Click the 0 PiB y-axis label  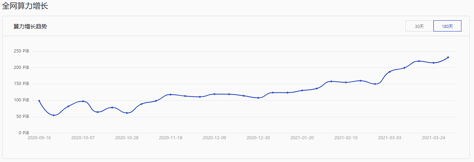pyautogui.click(x=24, y=133)
